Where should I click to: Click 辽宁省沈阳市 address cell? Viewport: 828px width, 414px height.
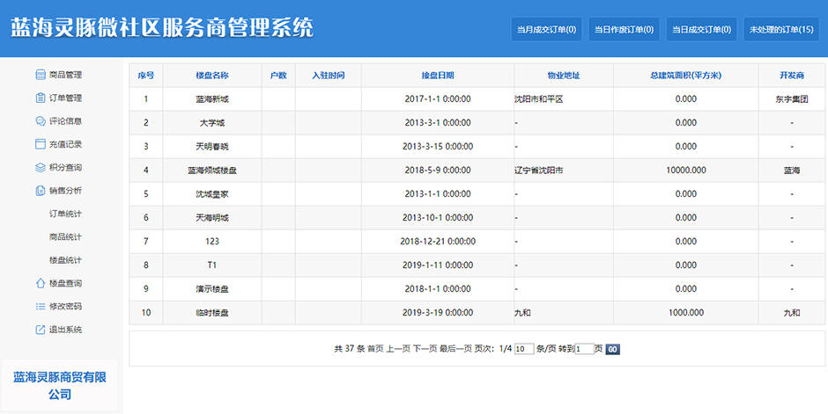[564, 171]
